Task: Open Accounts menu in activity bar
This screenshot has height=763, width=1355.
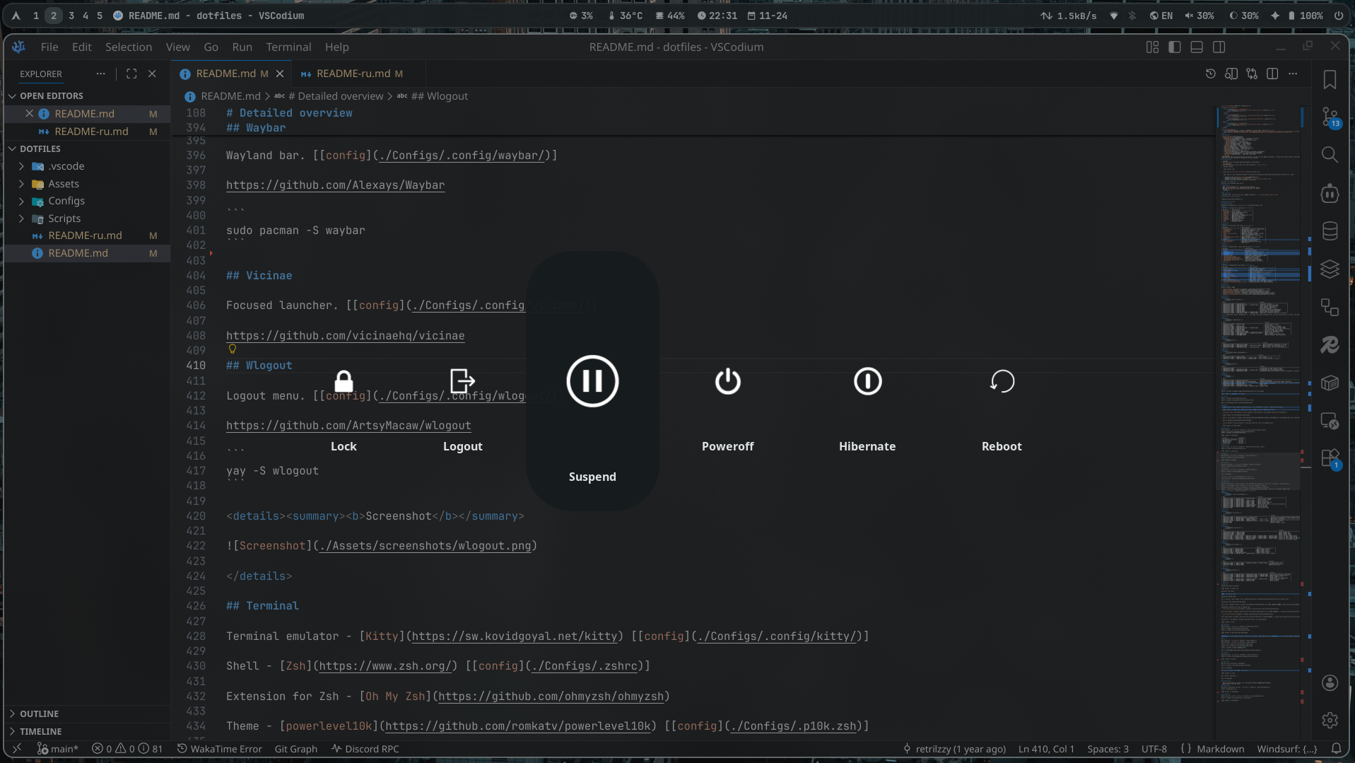Action: tap(1330, 682)
